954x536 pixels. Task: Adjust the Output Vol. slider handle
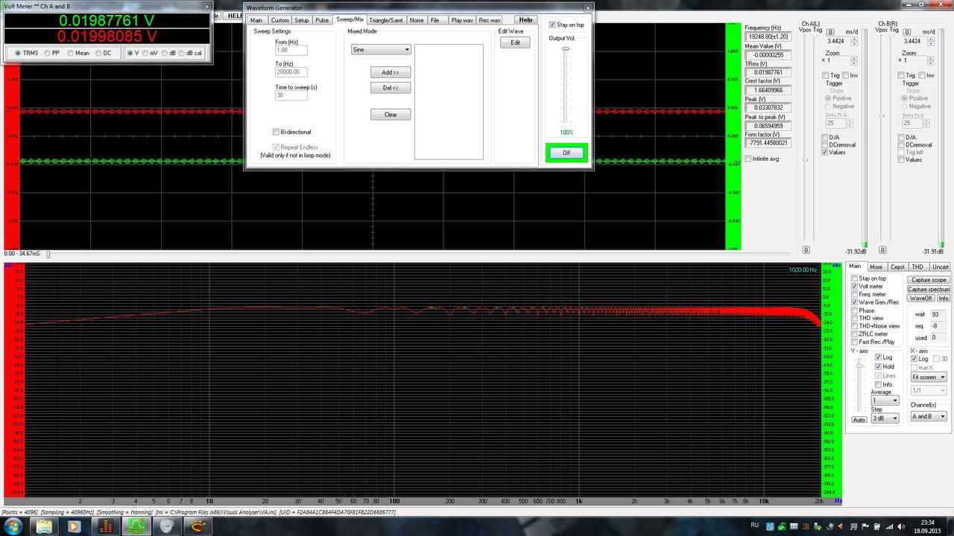(566, 49)
